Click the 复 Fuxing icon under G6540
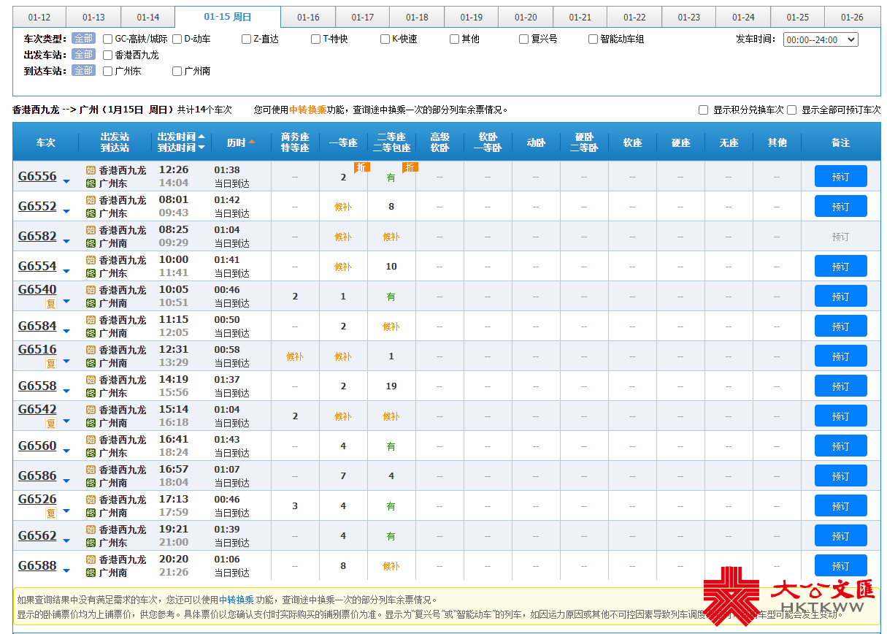887x634 pixels. pyautogui.click(x=51, y=303)
